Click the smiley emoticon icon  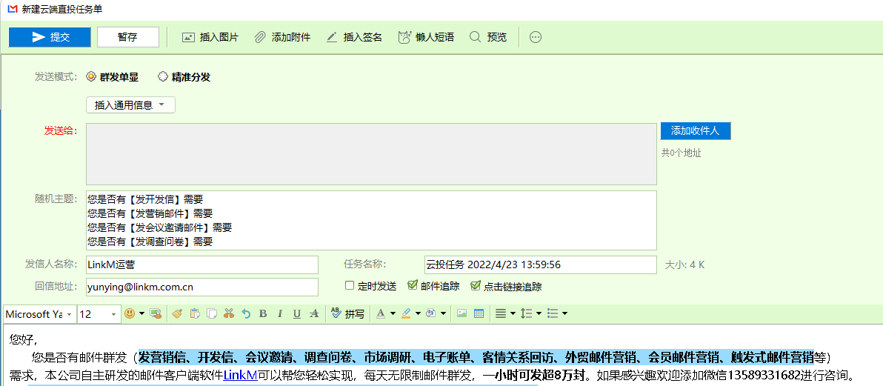tap(130, 314)
